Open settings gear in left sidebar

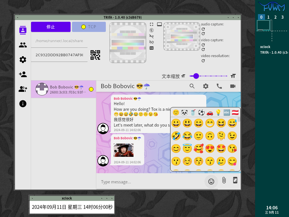[x=23, y=60]
